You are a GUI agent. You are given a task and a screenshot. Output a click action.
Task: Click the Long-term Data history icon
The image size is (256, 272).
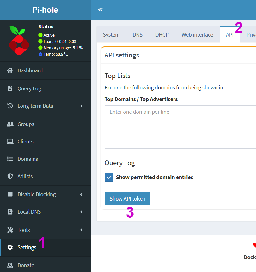(10, 106)
